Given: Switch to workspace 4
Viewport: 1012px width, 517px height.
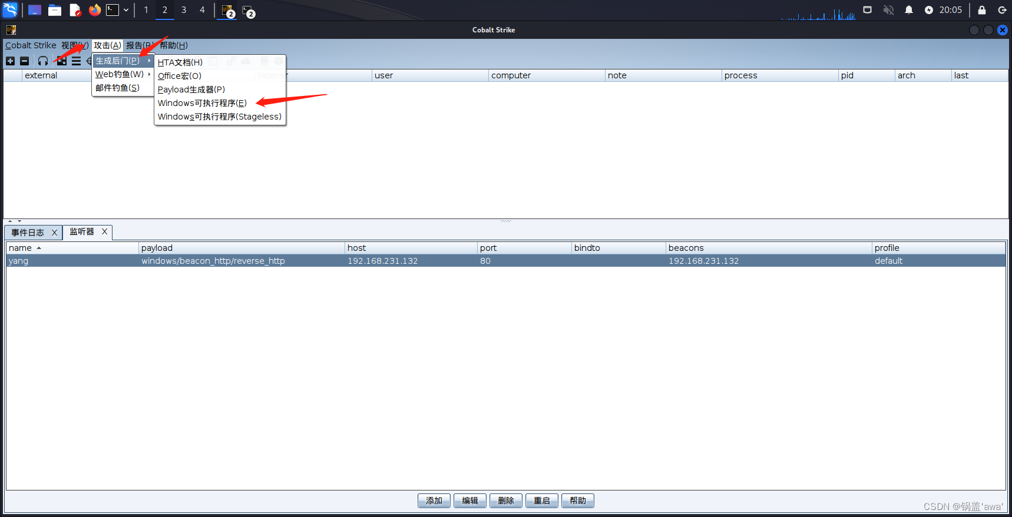Looking at the screenshot, I should [x=202, y=10].
